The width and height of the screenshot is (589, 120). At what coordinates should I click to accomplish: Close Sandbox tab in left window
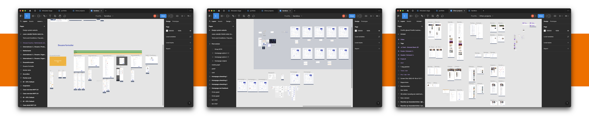pos(101,11)
